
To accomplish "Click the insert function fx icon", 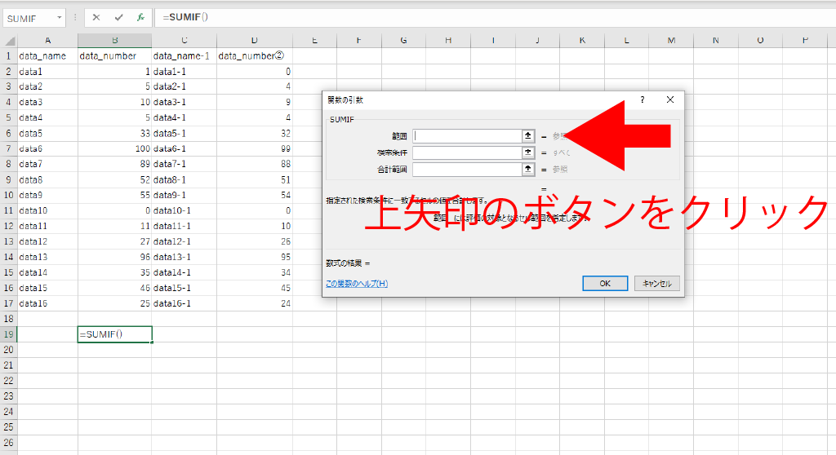I will click(140, 17).
